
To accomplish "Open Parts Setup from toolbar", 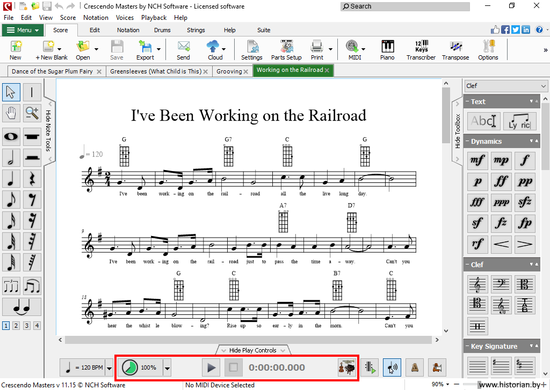I will coord(286,50).
